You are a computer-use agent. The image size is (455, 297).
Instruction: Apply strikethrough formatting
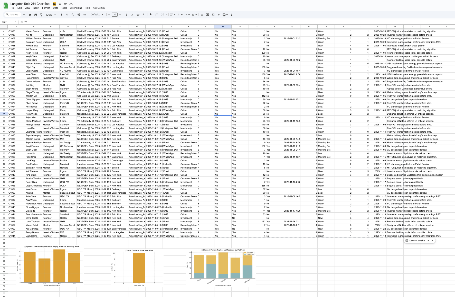point(138,15)
